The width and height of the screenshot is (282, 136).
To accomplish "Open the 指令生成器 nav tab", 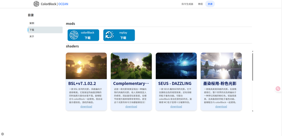I will click(187, 4).
